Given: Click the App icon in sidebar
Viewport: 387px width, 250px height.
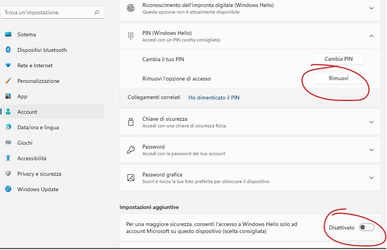Looking at the screenshot, I should coord(8,96).
